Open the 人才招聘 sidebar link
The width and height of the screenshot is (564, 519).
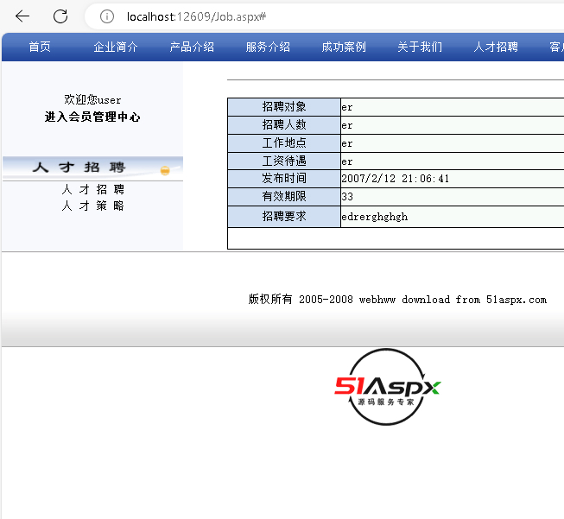click(92, 189)
